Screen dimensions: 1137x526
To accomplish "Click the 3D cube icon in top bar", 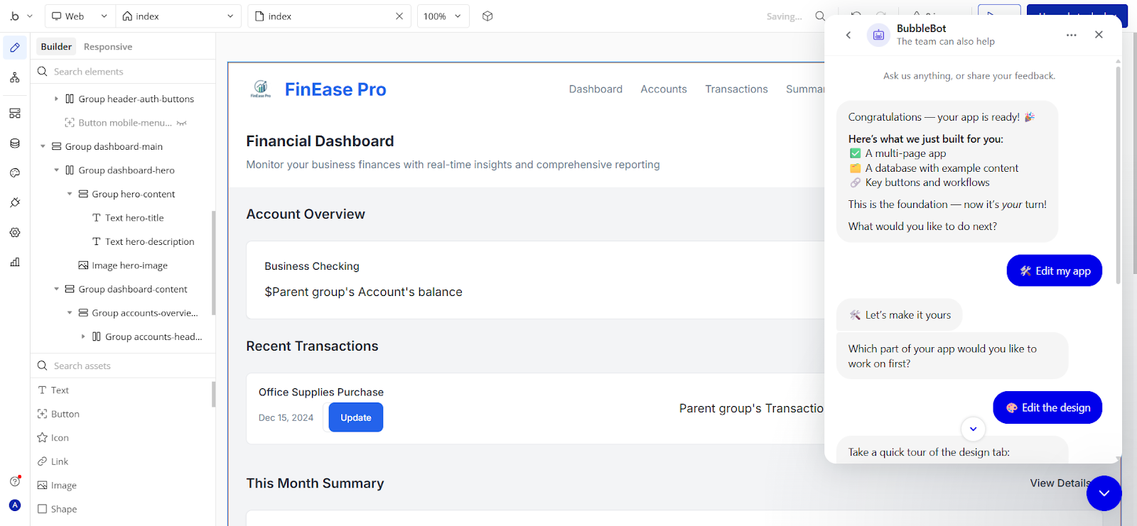I will tap(487, 16).
